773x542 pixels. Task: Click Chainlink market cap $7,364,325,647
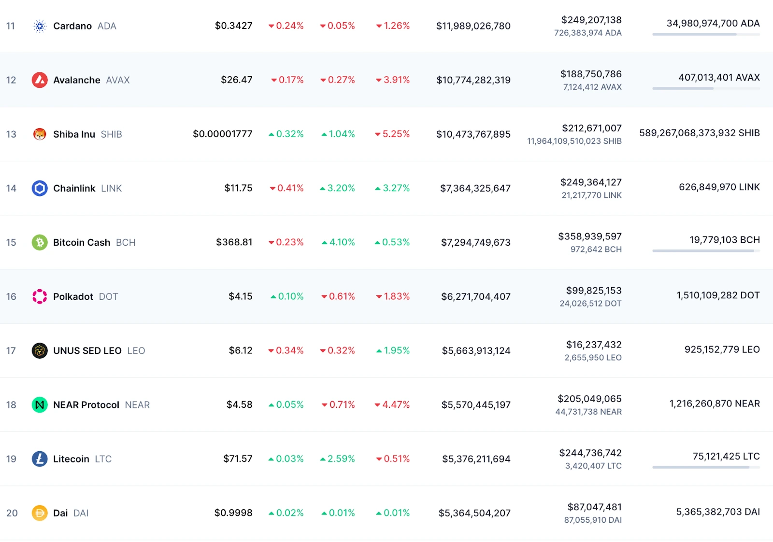point(475,188)
